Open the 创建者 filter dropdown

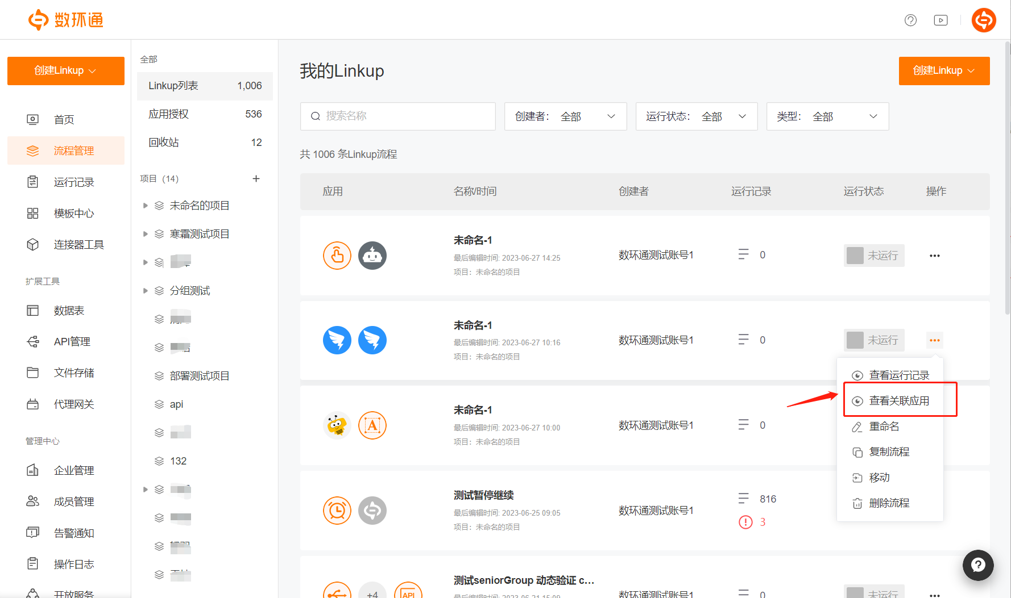[x=565, y=116]
